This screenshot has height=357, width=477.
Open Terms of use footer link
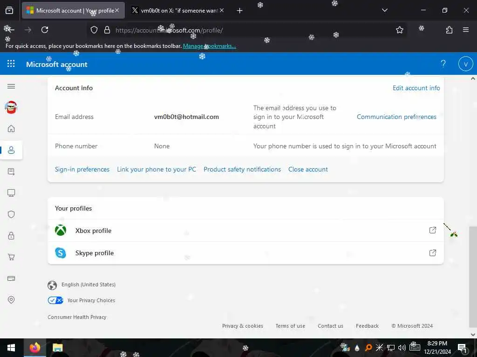click(x=290, y=326)
